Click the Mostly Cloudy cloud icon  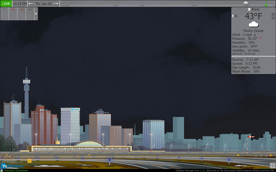[253, 24]
